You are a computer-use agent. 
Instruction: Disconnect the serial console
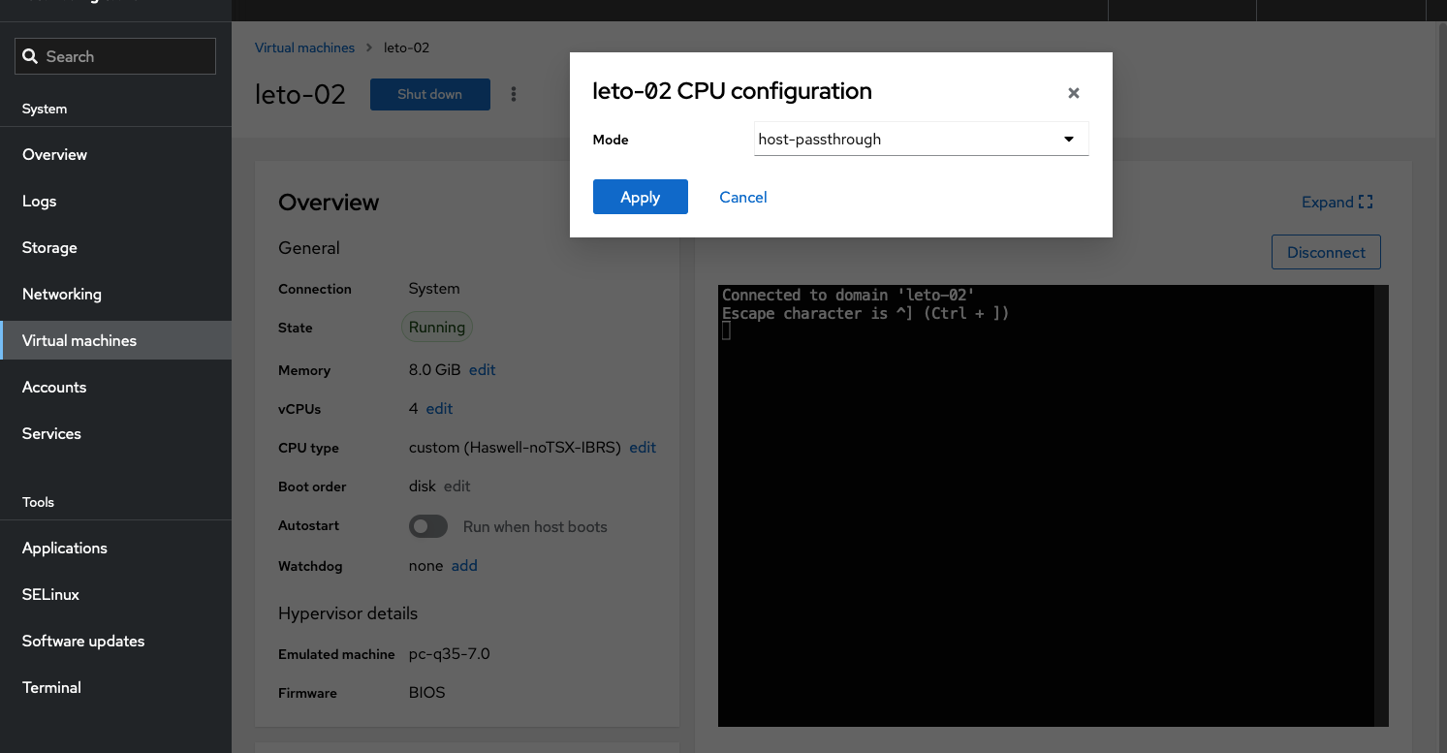1325,252
